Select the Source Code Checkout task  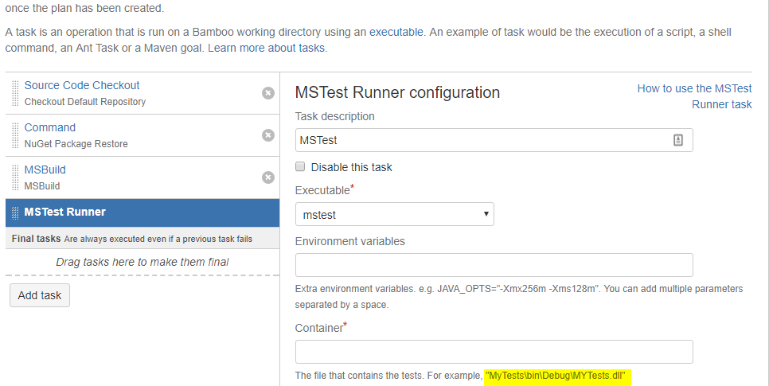tap(82, 85)
